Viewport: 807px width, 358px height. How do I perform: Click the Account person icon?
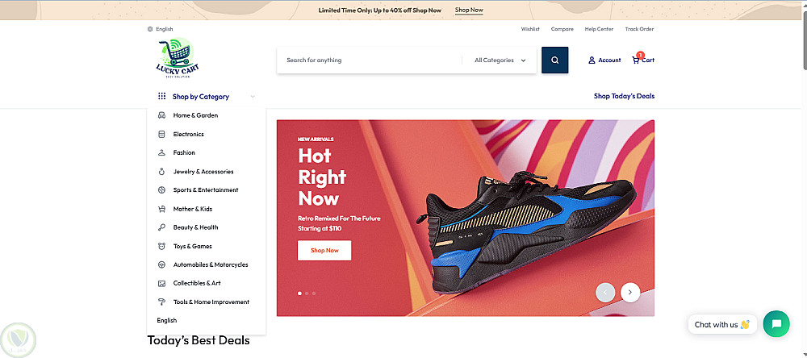(x=592, y=60)
